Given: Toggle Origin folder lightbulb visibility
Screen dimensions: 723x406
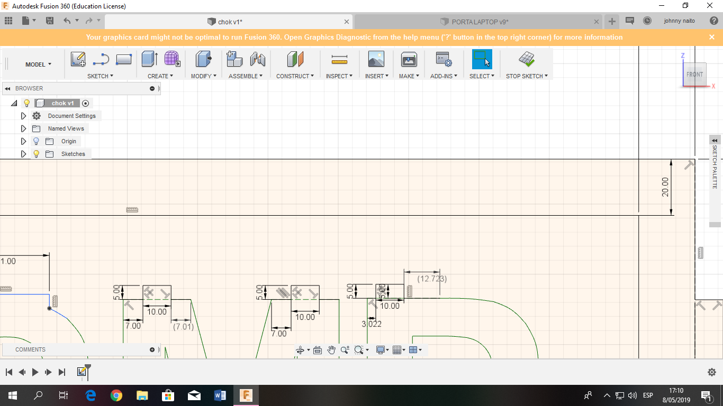Looking at the screenshot, I should (x=36, y=141).
